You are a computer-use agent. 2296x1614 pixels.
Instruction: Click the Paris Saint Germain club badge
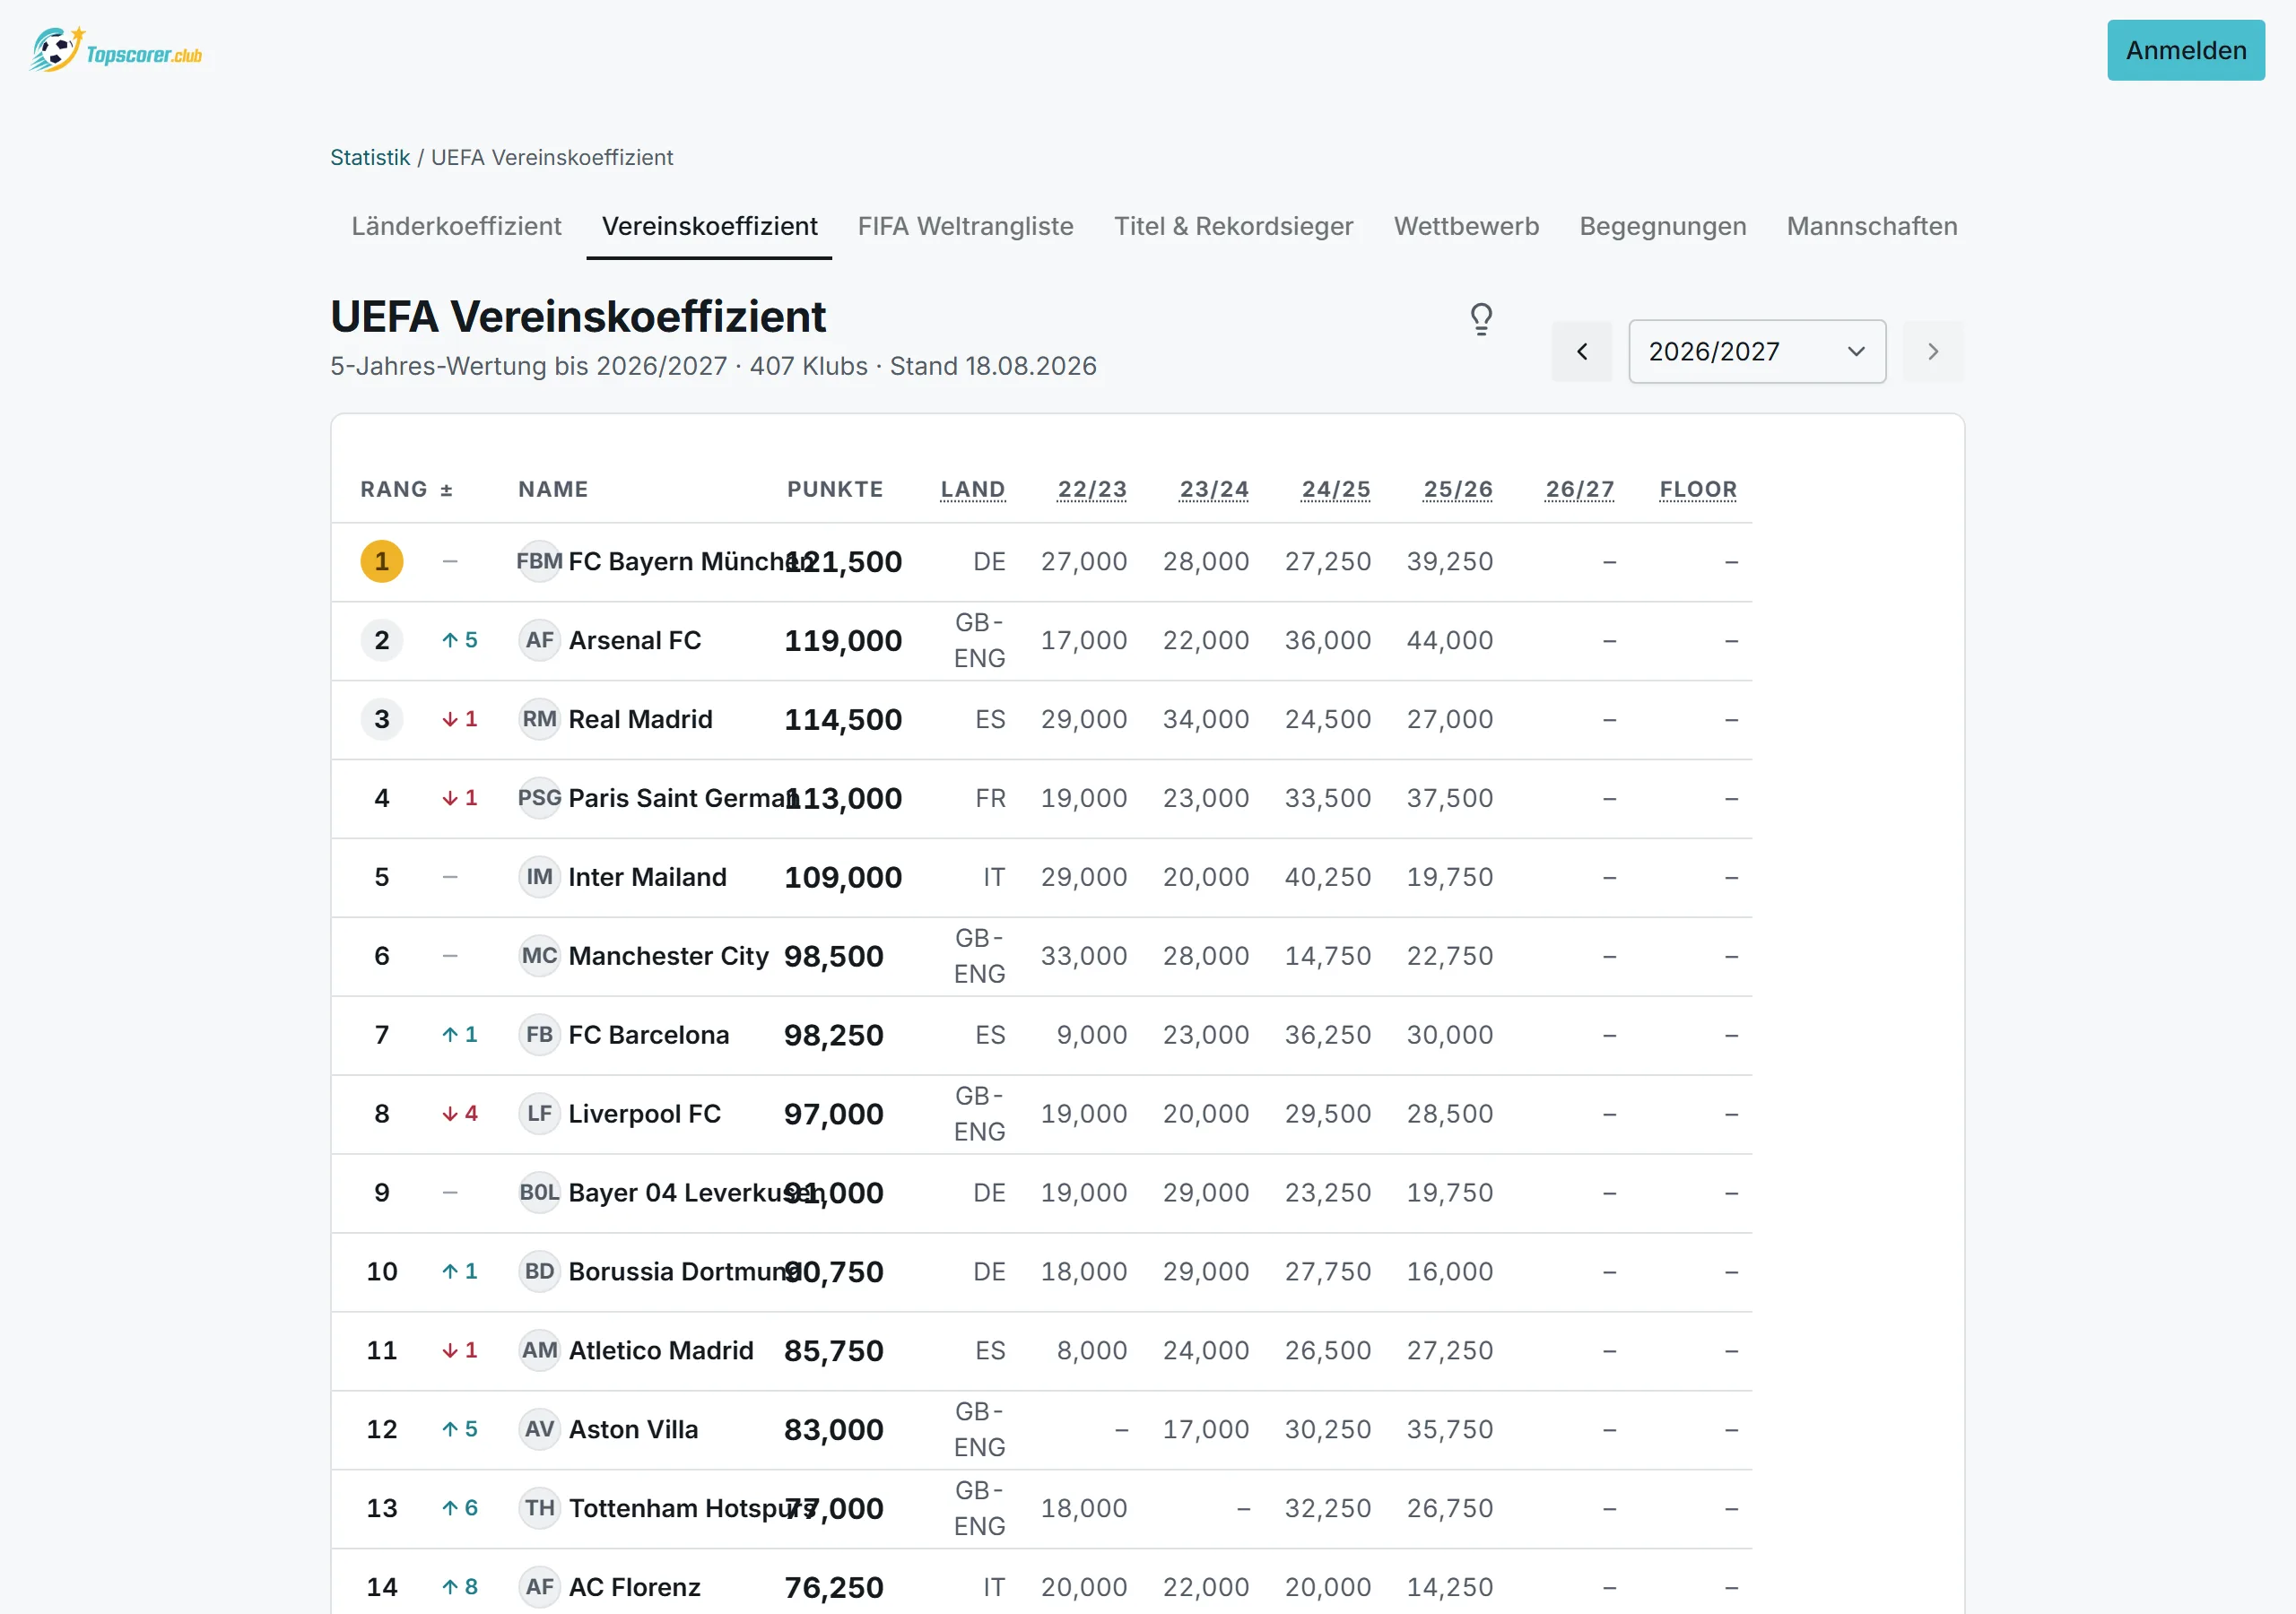pos(539,798)
